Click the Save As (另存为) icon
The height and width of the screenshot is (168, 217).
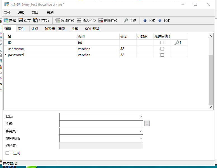pos(36,20)
